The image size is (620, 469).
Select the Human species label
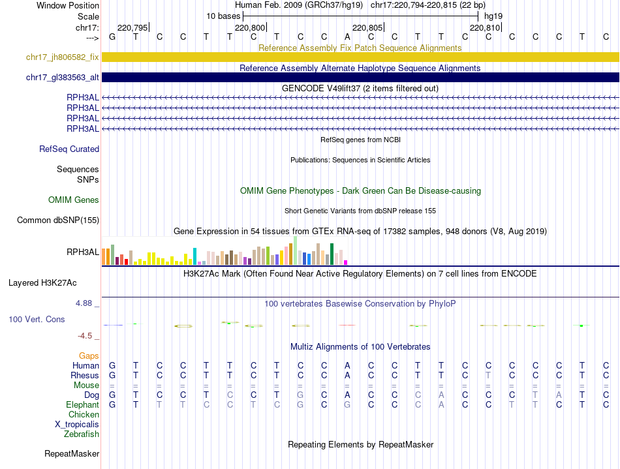pos(85,365)
